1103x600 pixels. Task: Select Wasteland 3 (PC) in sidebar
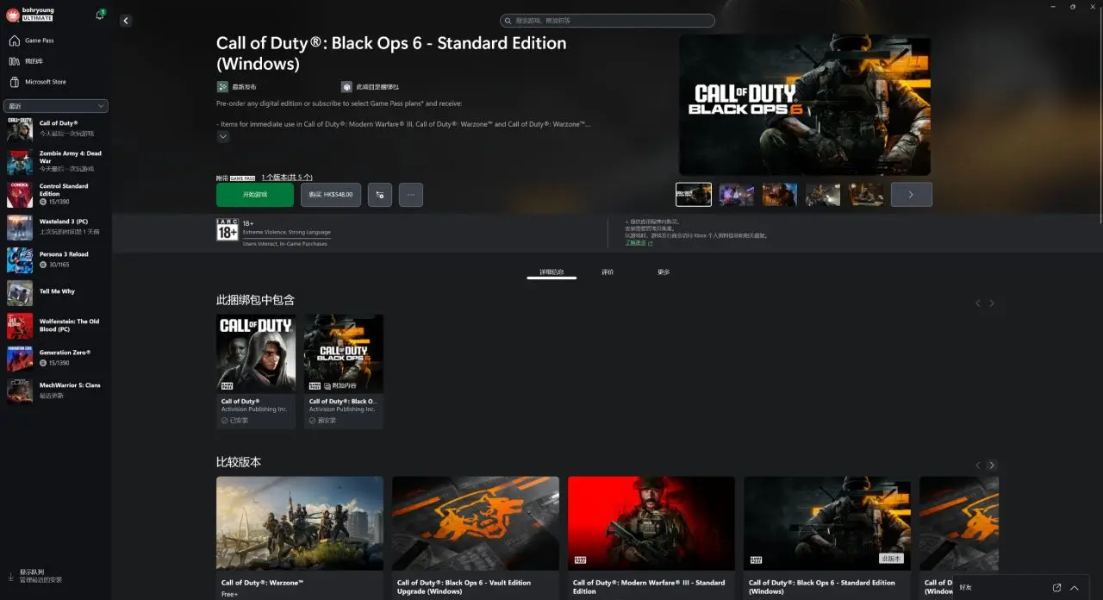55,228
